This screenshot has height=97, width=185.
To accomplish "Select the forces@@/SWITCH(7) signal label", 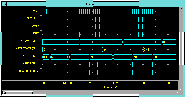I will (x=24, y=71).
